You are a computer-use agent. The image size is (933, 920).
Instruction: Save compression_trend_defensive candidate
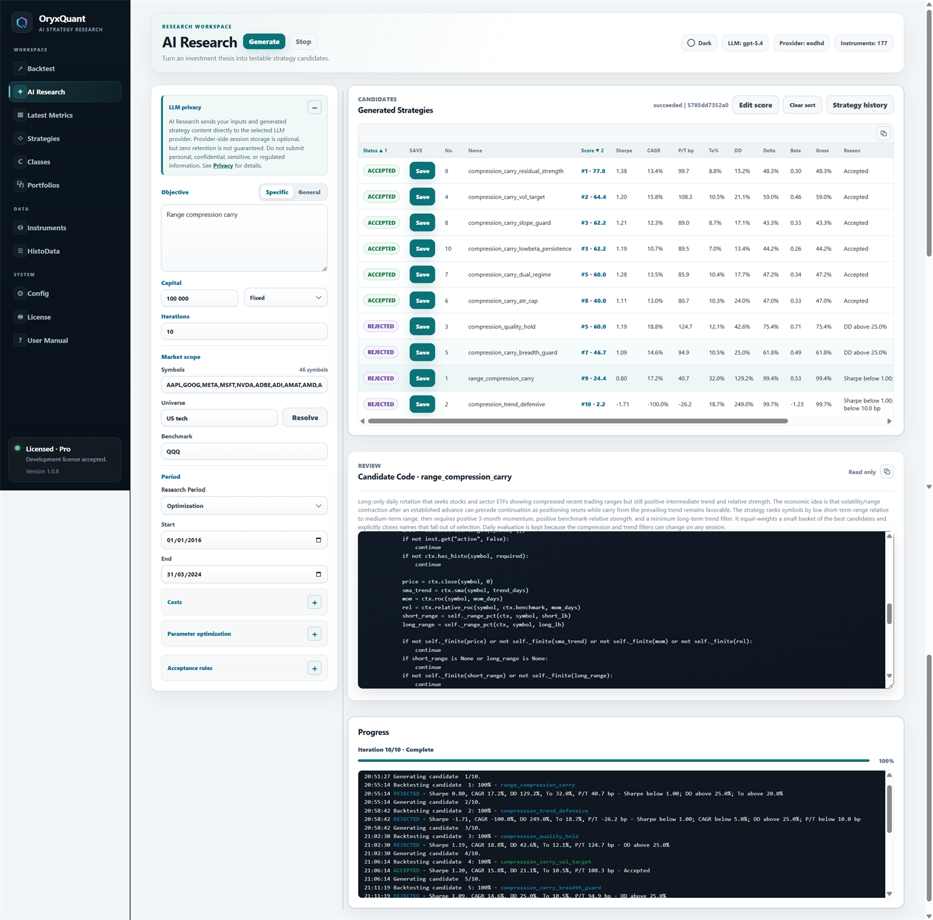coord(422,404)
